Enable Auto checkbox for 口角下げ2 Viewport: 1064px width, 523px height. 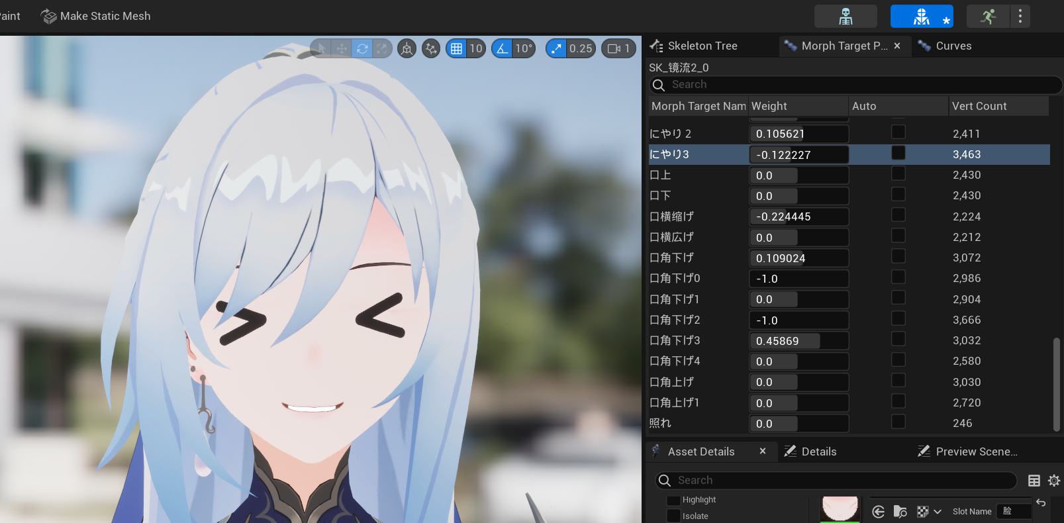(898, 318)
